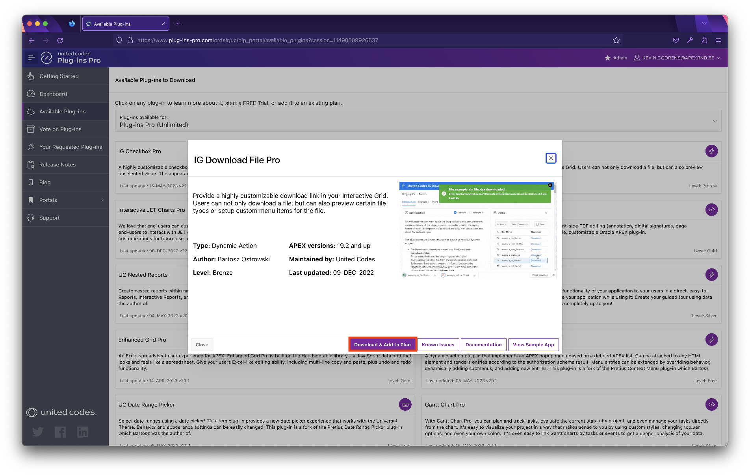Click the Vote on Plug-ins box icon
This screenshot has height=475, width=750.
click(x=31, y=129)
